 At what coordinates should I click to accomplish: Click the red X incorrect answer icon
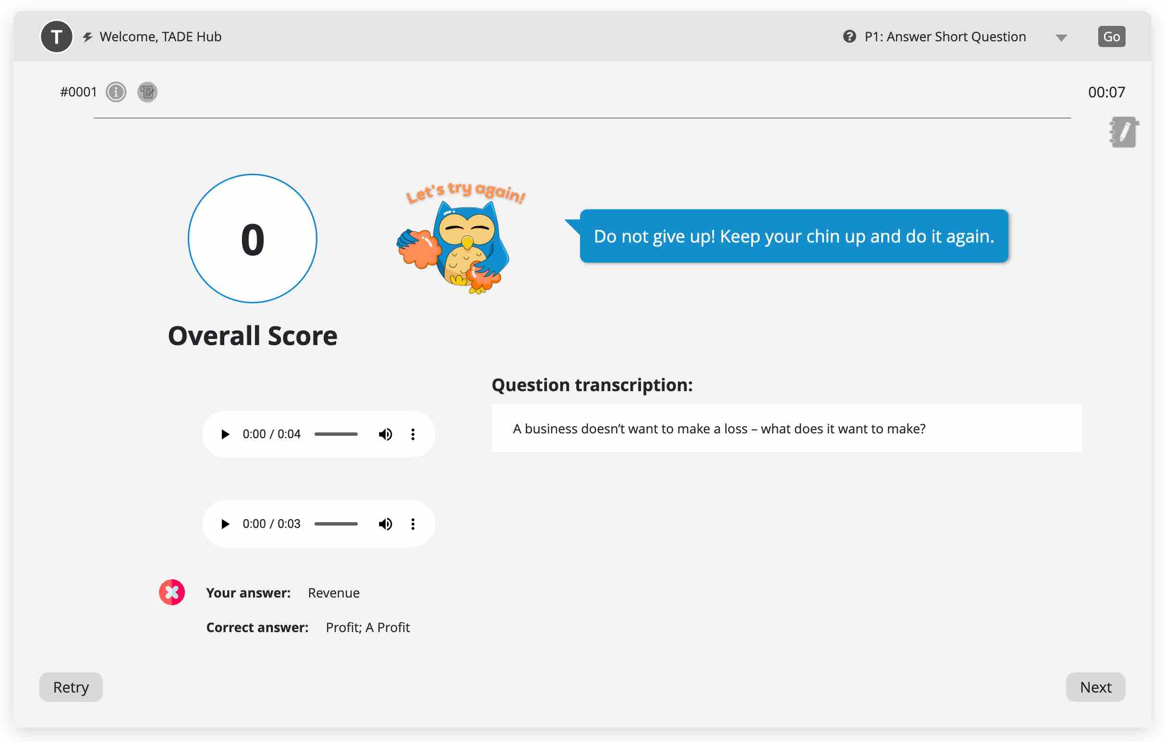pyautogui.click(x=172, y=593)
